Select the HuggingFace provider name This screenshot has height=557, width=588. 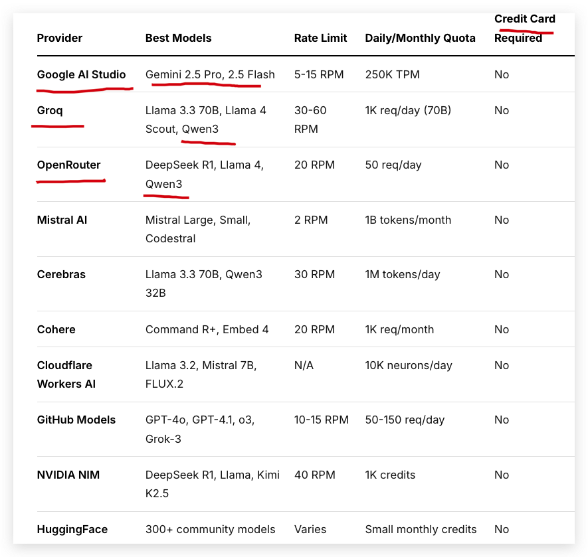pos(72,529)
